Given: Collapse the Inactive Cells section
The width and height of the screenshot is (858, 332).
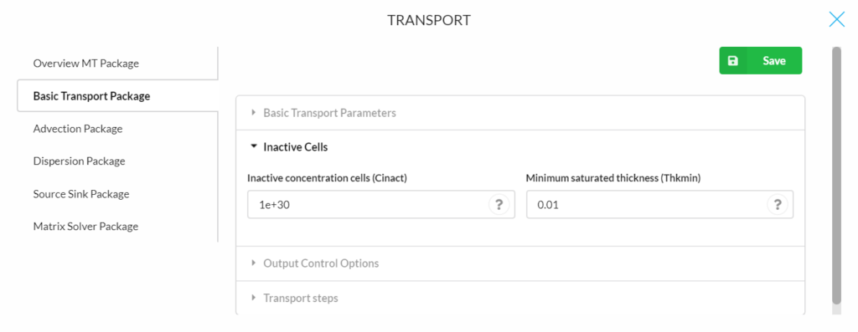Looking at the screenshot, I should (x=520, y=147).
